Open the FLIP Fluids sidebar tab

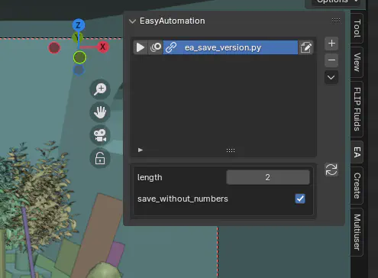[x=357, y=109]
